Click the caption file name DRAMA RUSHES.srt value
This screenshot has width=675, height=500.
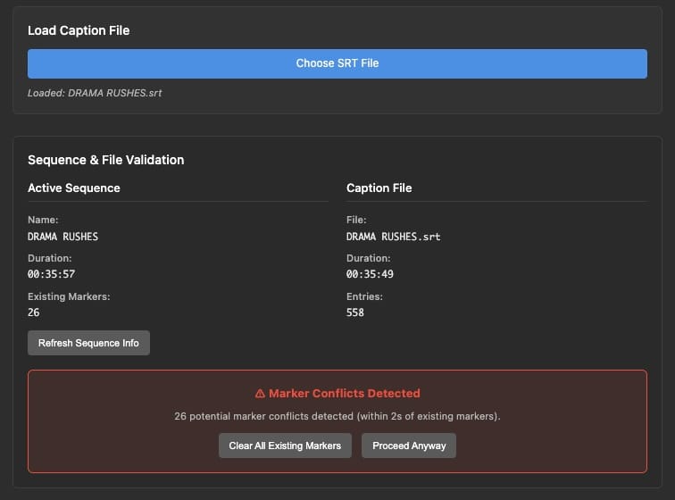393,237
